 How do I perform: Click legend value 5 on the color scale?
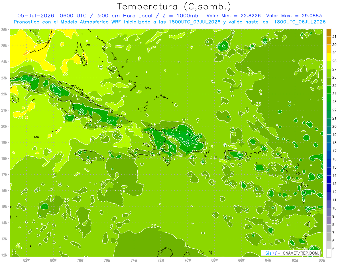(x=333, y=249)
